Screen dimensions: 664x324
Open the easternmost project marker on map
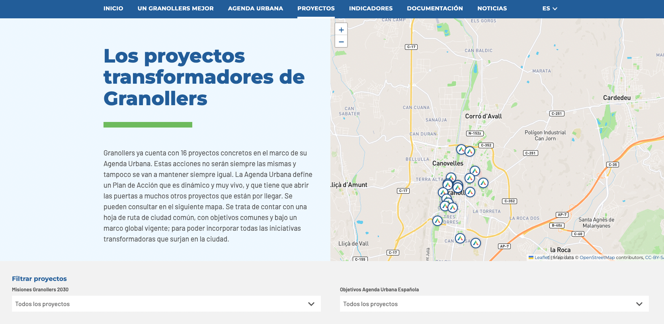click(x=483, y=183)
